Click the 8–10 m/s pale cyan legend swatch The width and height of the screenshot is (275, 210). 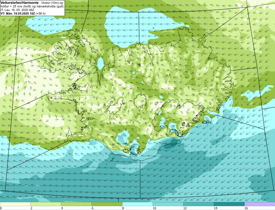click(137, 204)
